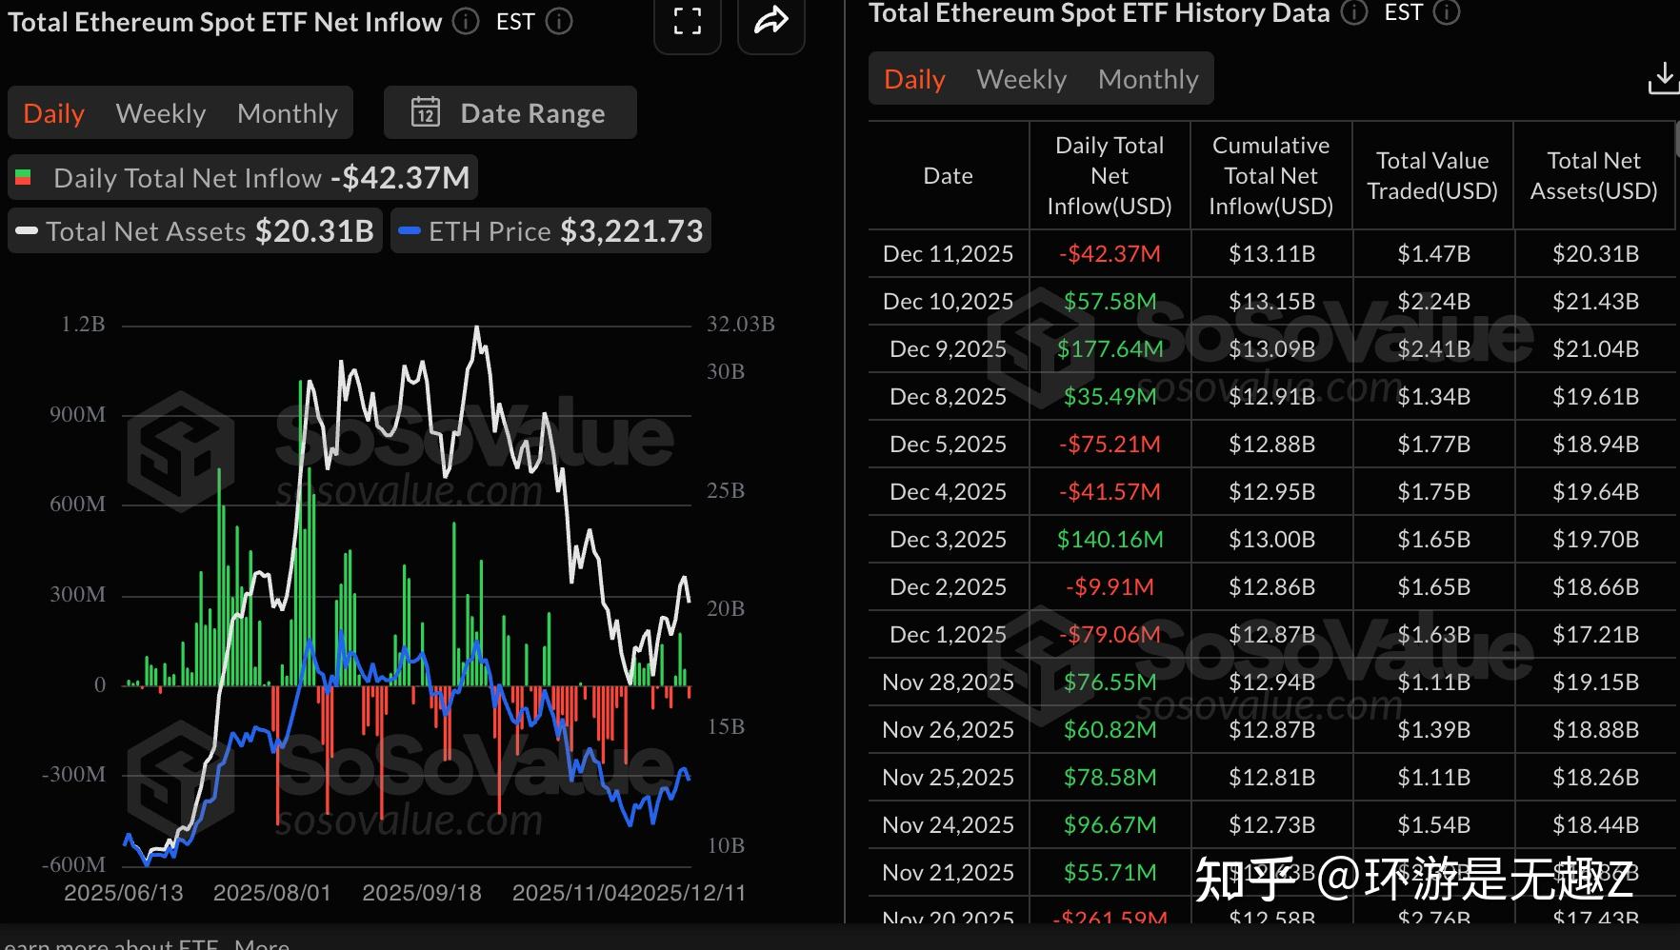The width and height of the screenshot is (1680, 950).
Task: Switch chart to Monthly view
Action: (x=287, y=113)
